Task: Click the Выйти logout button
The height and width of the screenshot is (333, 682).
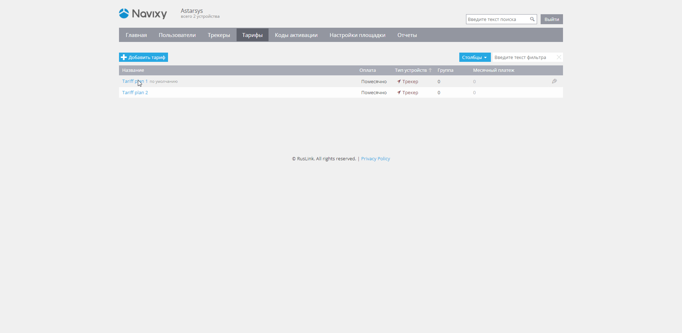Action: [552, 19]
